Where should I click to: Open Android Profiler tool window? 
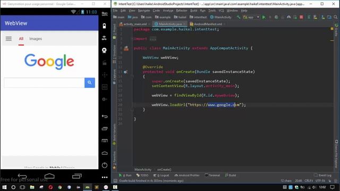pyautogui.click(x=187, y=175)
